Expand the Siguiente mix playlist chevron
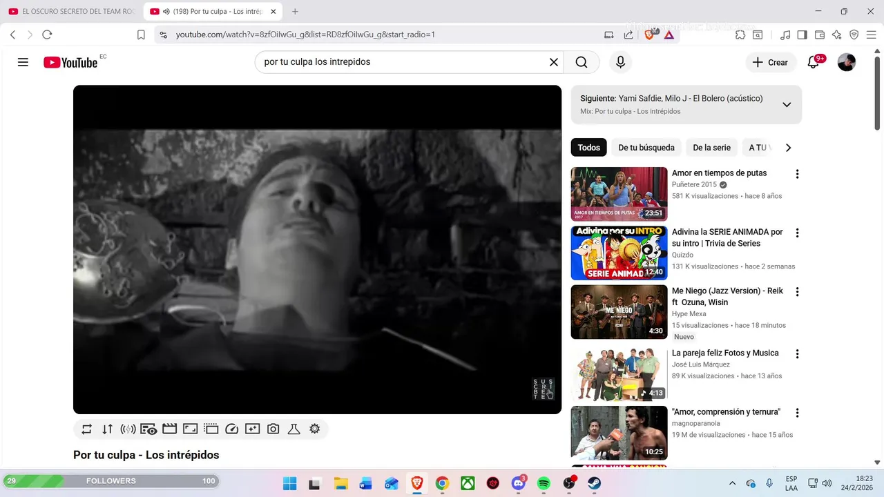This screenshot has width=884, height=497. [786, 105]
